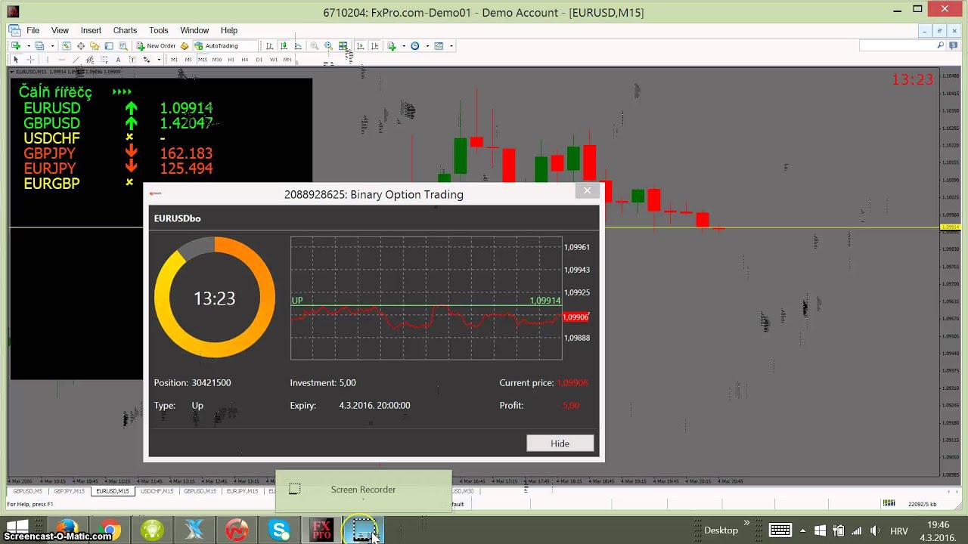Image resolution: width=968 pixels, height=544 pixels.
Task: Toggle the Data Window crosshair icon
Action: [81, 46]
